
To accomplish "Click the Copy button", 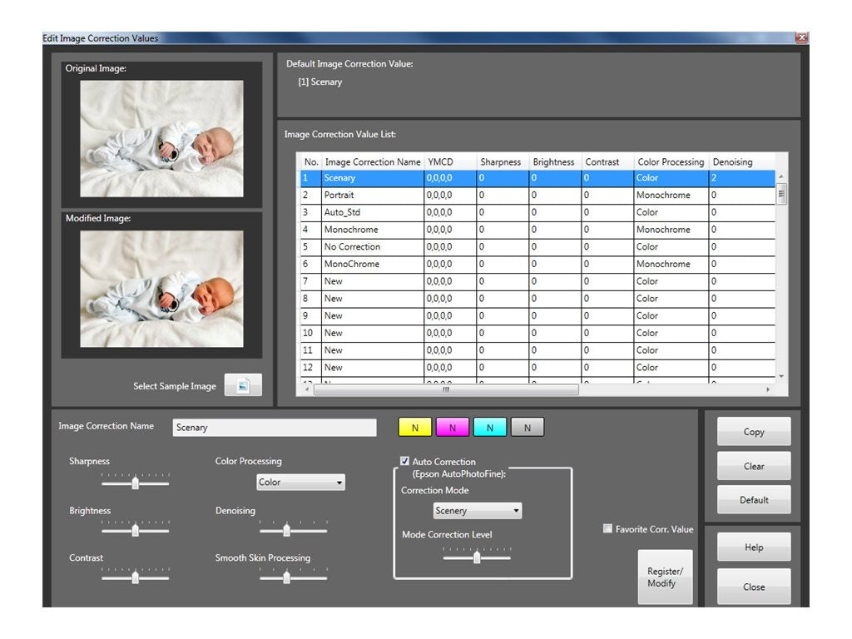I will (754, 432).
